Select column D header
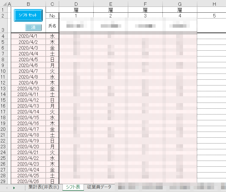Screen dimensions: 226x192 click(x=76, y=4)
